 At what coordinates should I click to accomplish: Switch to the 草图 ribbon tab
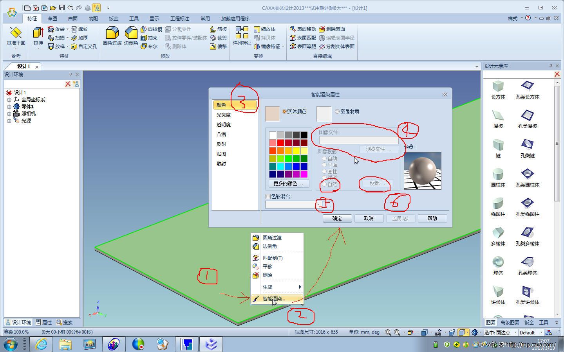tap(52, 18)
